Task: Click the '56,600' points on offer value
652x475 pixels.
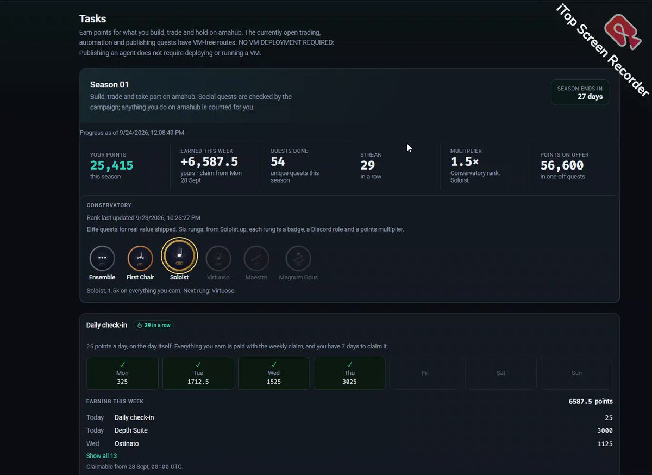Action: click(562, 165)
